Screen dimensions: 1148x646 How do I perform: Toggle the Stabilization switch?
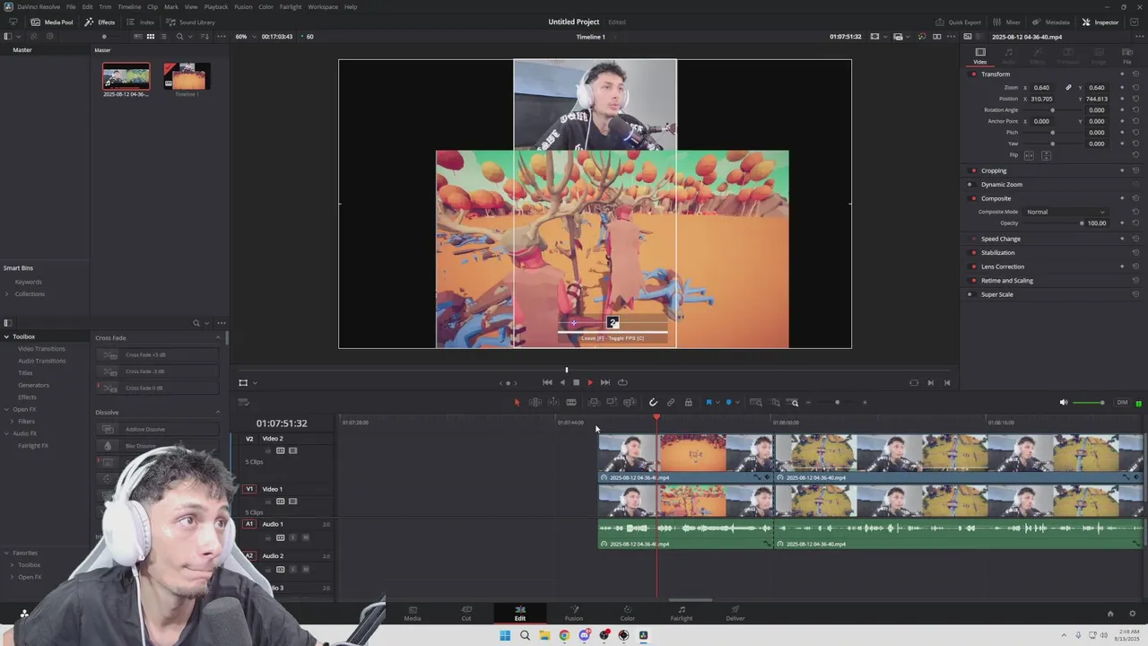(x=974, y=253)
